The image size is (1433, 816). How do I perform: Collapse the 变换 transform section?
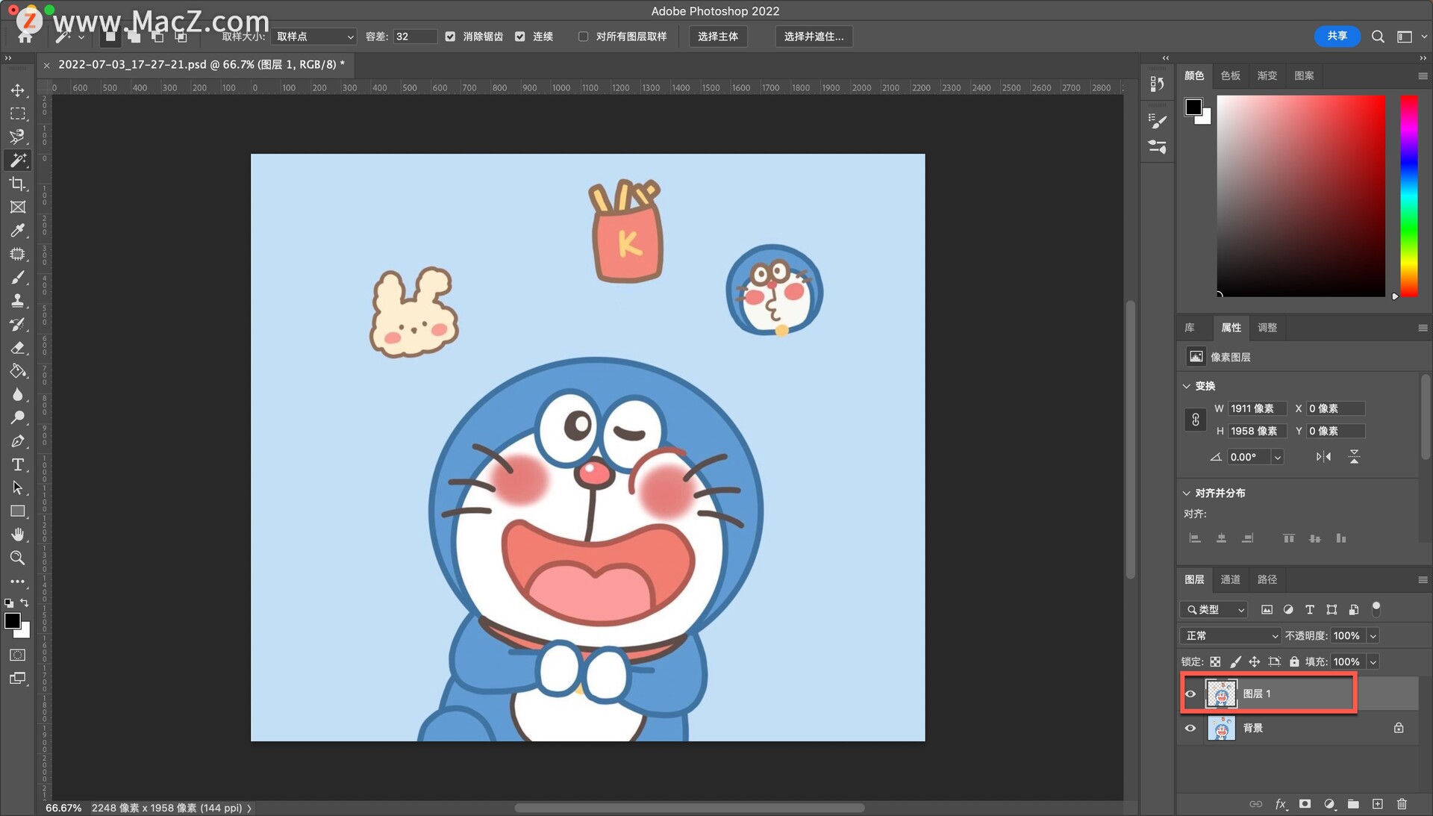click(x=1187, y=386)
